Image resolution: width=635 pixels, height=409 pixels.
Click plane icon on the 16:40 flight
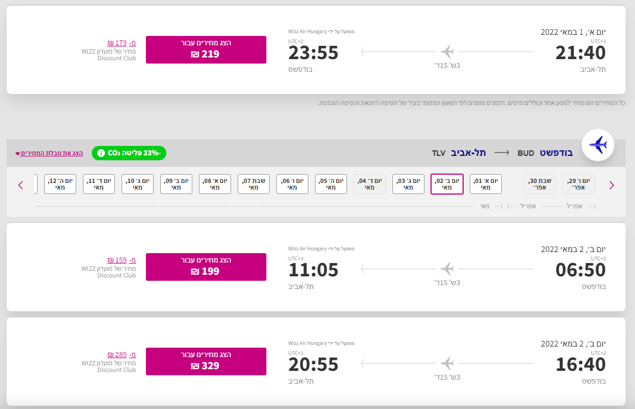pyautogui.click(x=447, y=364)
